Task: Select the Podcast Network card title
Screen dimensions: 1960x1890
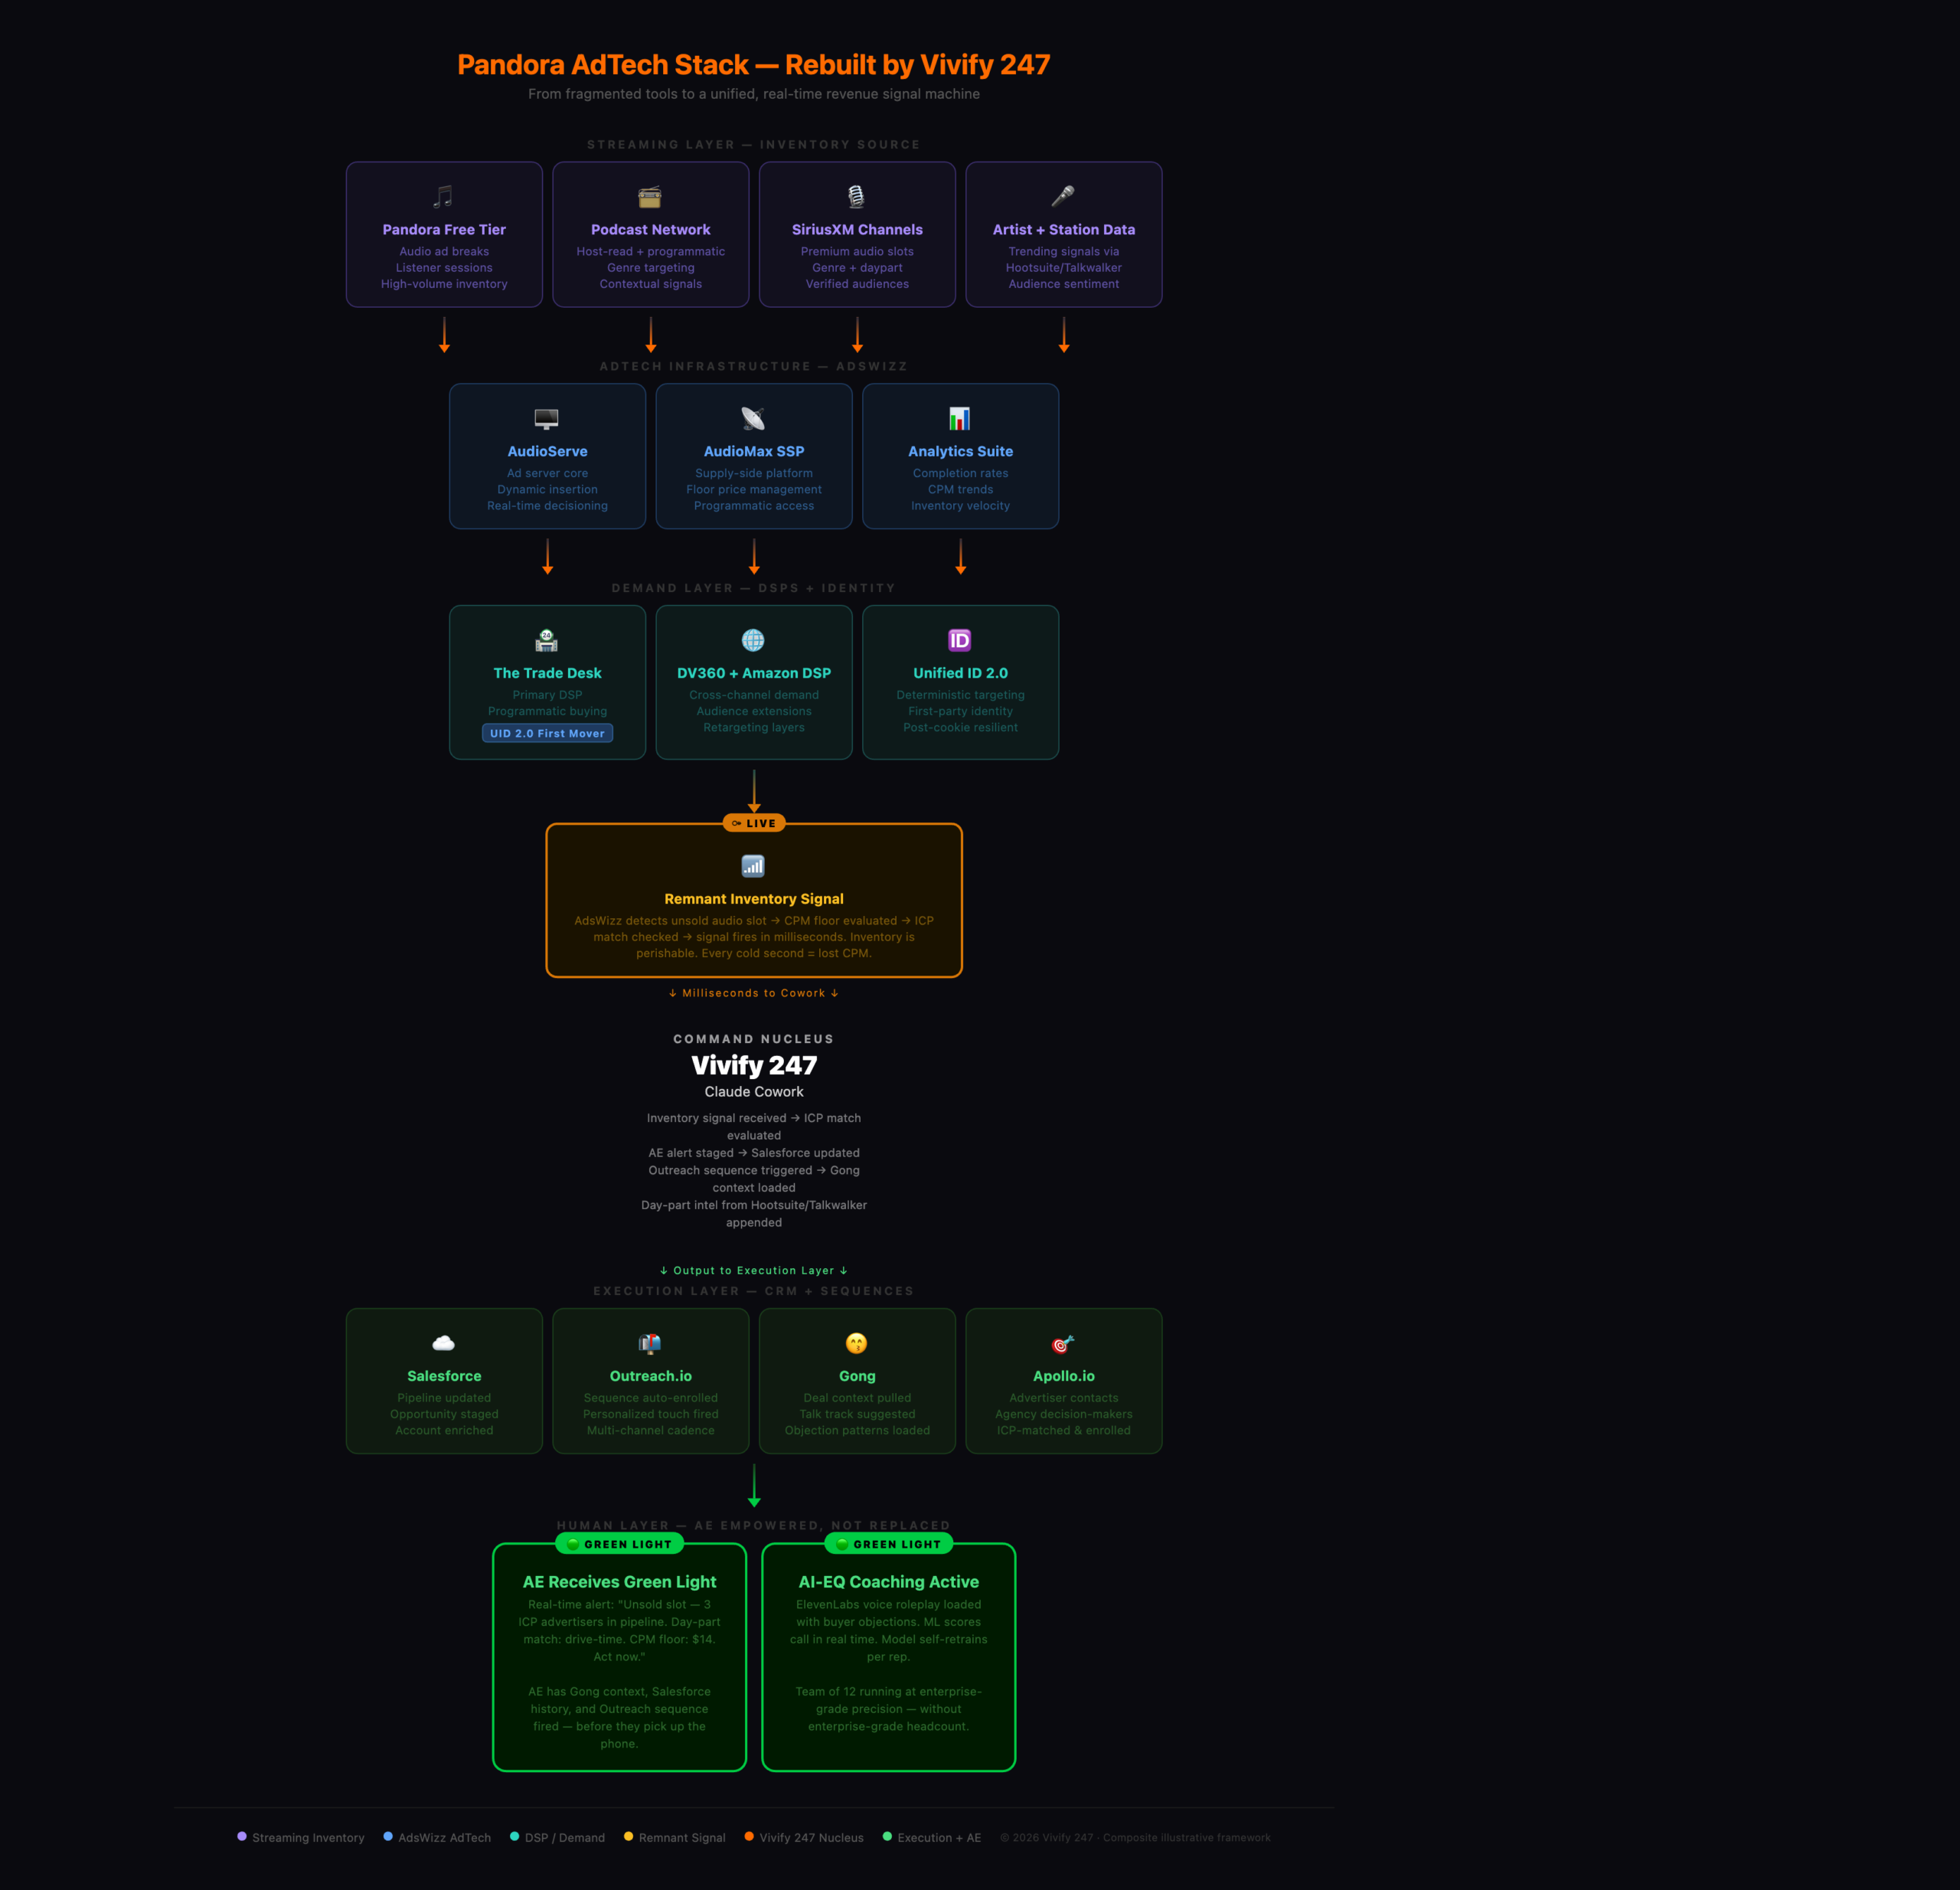Action: point(651,229)
